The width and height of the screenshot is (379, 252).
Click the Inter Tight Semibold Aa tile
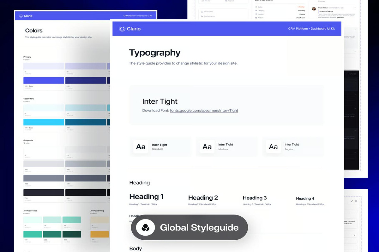(141, 147)
